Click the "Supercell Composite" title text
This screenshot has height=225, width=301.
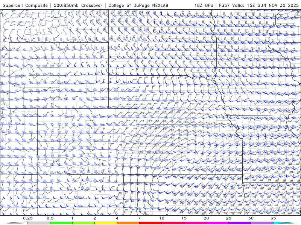(25, 6)
